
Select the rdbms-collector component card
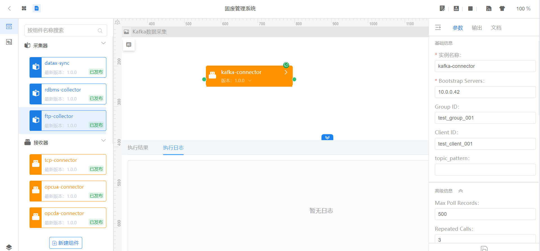[x=68, y=94]
